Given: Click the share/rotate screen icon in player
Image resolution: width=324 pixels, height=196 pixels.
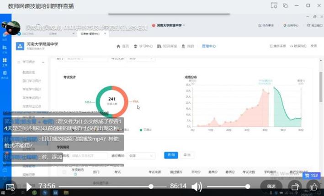Looking at the screenshot, I should [295, 186].
